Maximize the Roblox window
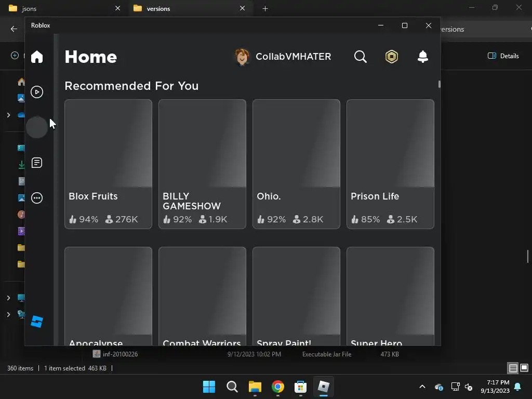 (404, 25)
